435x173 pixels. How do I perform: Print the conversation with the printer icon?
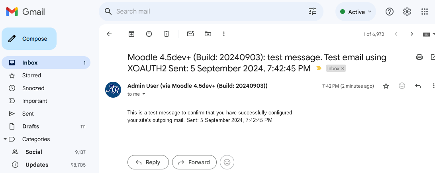click(419, 57)
